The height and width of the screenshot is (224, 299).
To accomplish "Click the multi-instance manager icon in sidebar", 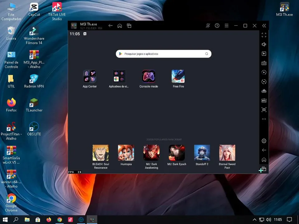I will click(x=264, y=91).
